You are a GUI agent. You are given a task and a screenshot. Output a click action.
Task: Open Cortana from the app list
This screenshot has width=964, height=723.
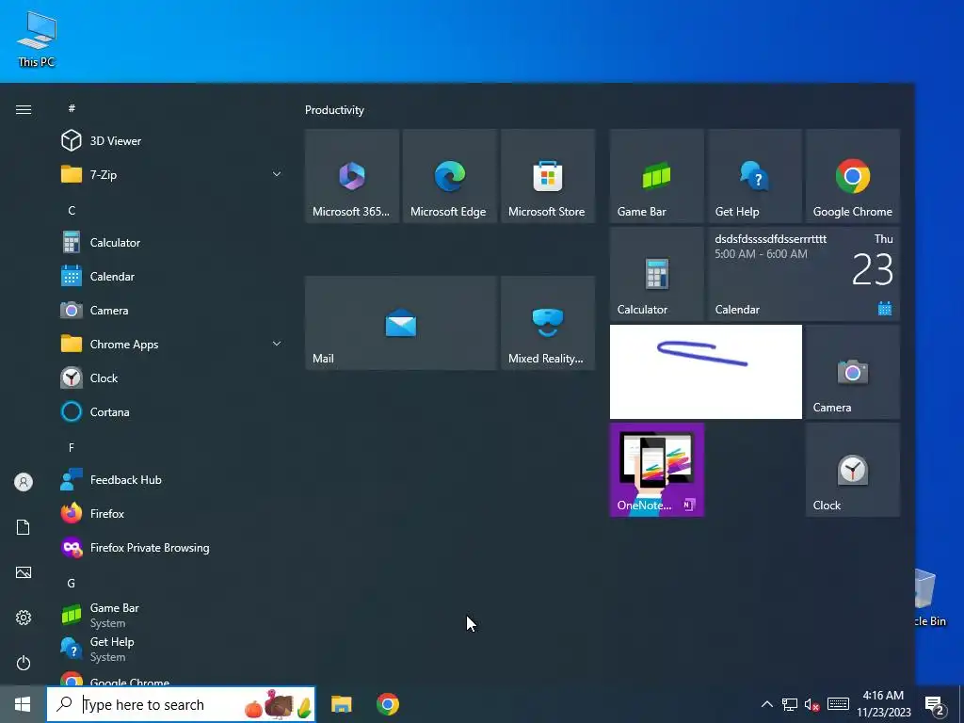tap(172, 412)
